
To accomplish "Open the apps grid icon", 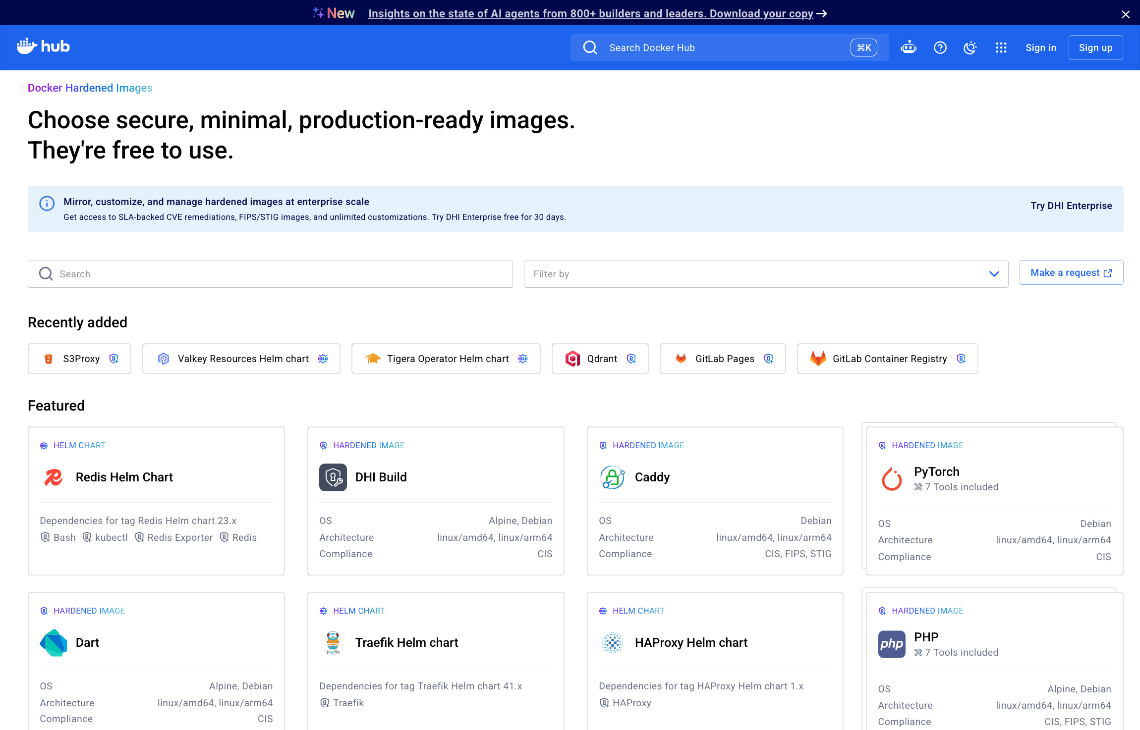I will click(1001, 48).
